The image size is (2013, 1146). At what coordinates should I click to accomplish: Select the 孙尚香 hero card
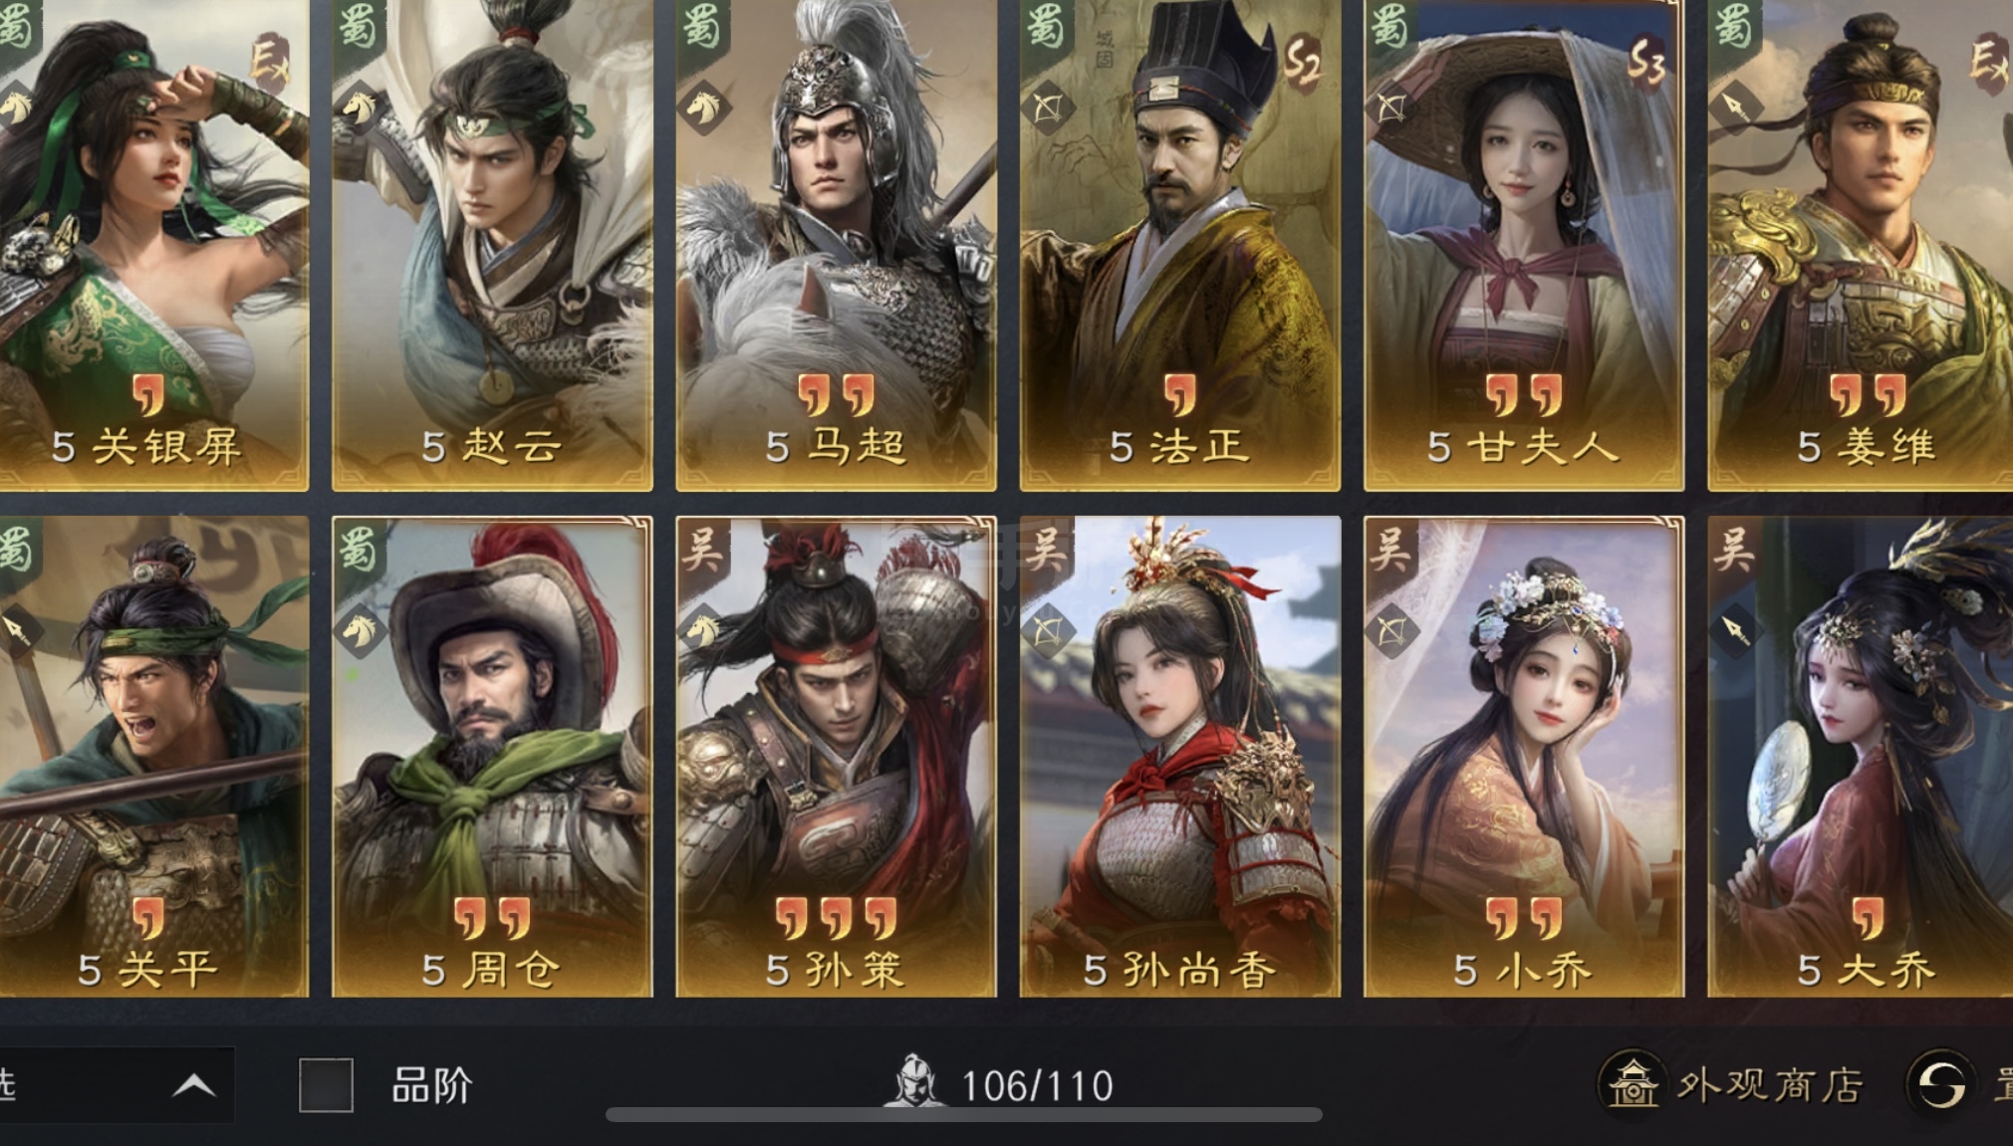[x=1180, y=757]
